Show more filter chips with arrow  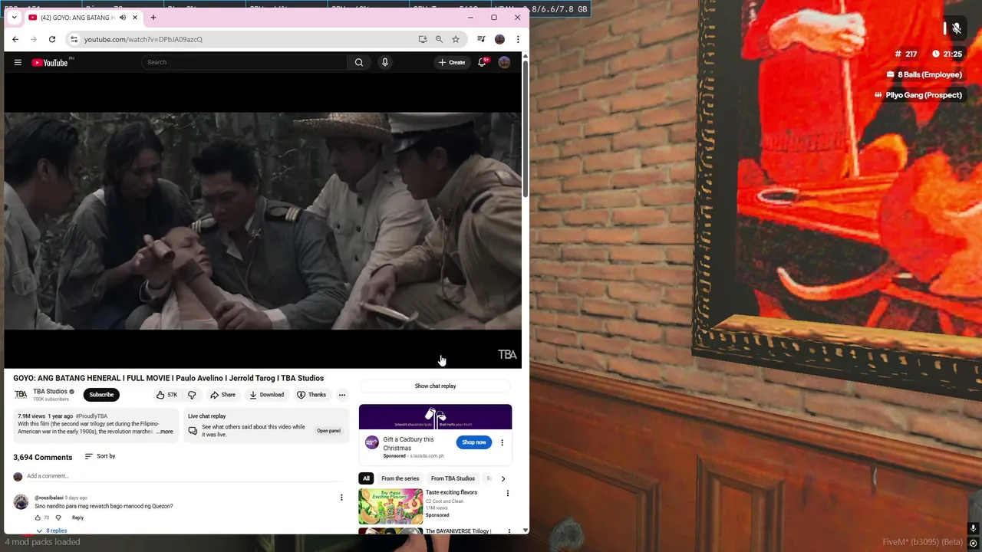point(503,478)
